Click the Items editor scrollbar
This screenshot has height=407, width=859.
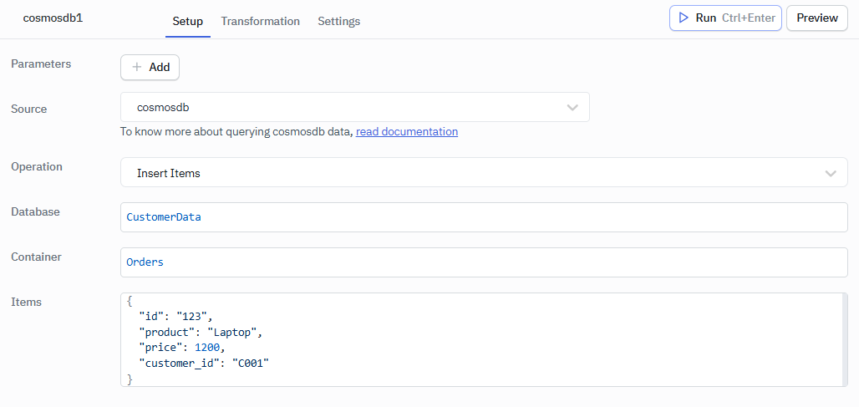point(845,339)
